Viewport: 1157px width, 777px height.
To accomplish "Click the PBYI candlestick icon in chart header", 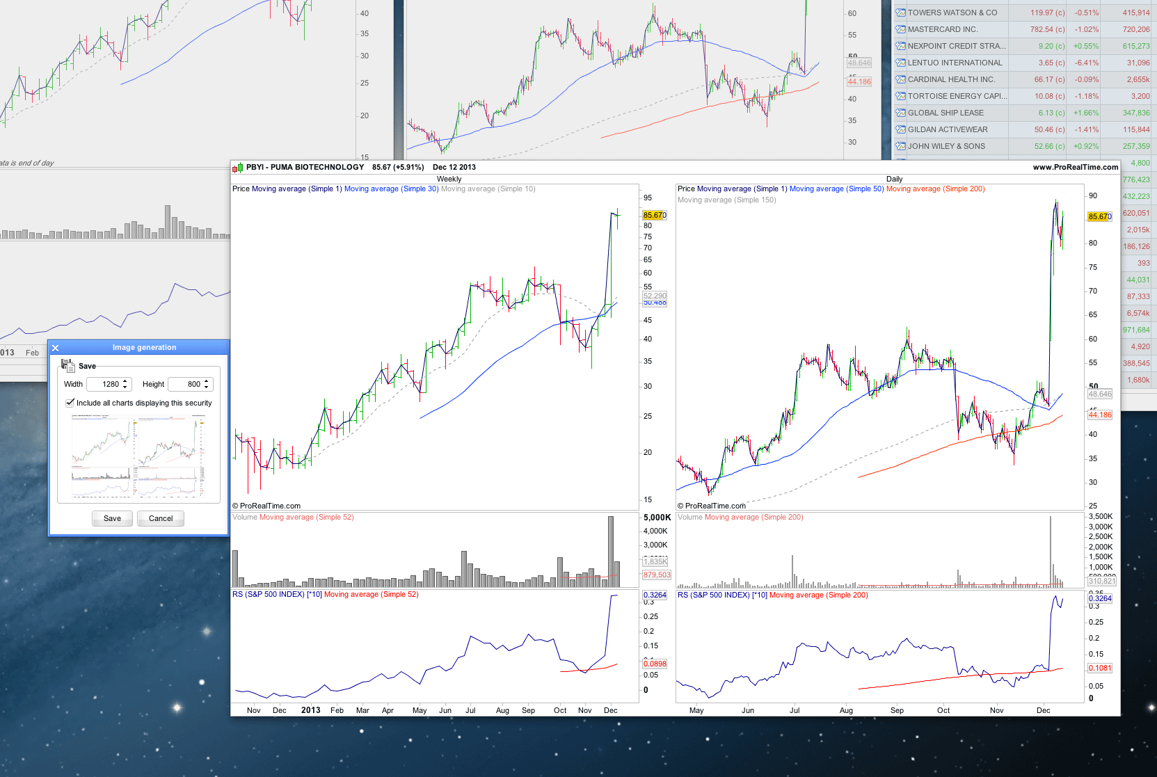I will [x=238, y=168].
